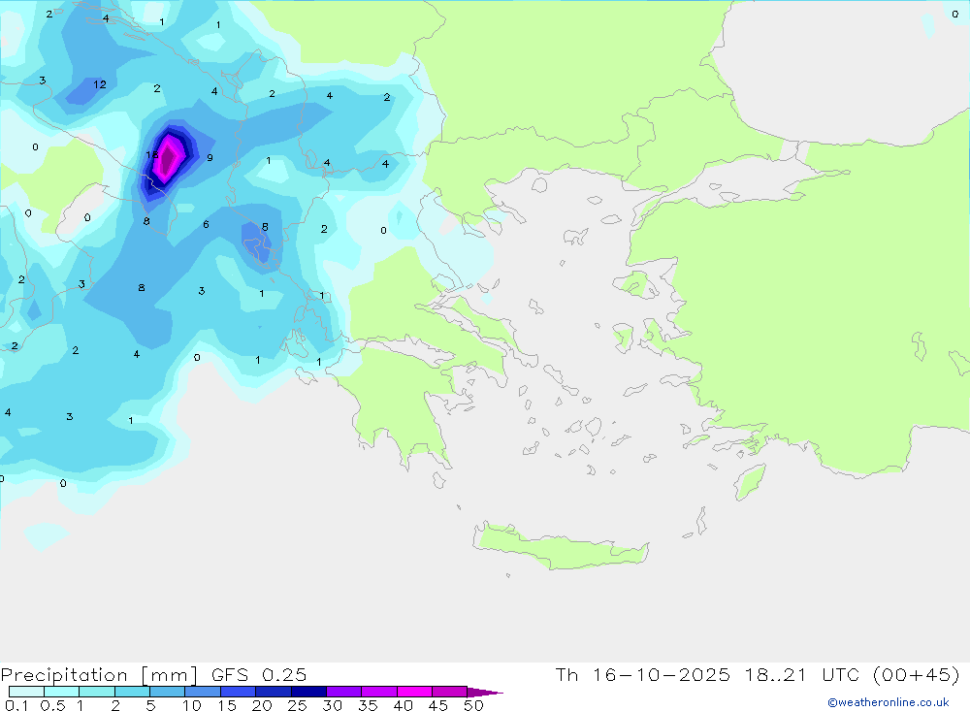Click the legend label '10'

pos(192,705)
